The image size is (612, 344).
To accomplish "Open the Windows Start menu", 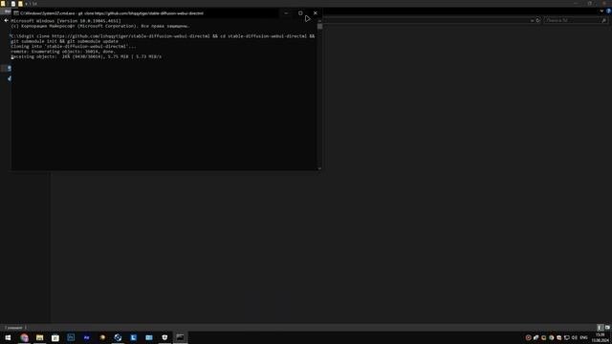I will [8, 337].
